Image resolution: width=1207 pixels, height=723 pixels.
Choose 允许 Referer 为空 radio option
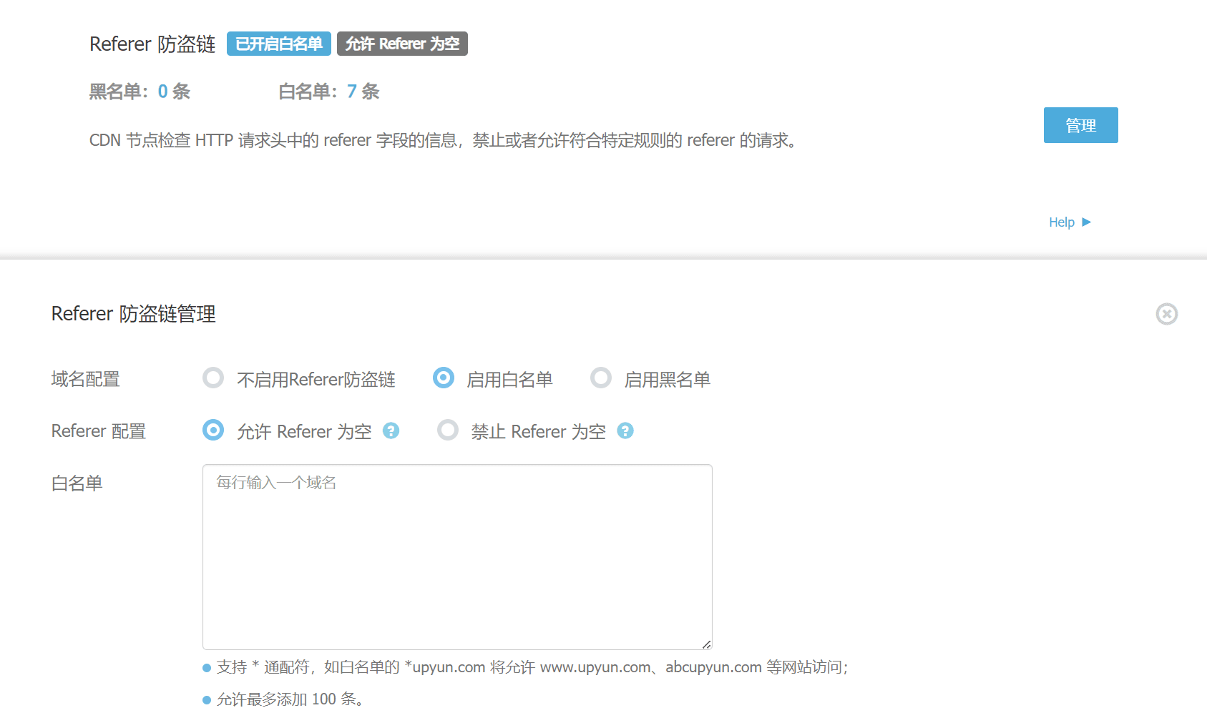click(x=213, y=430)
